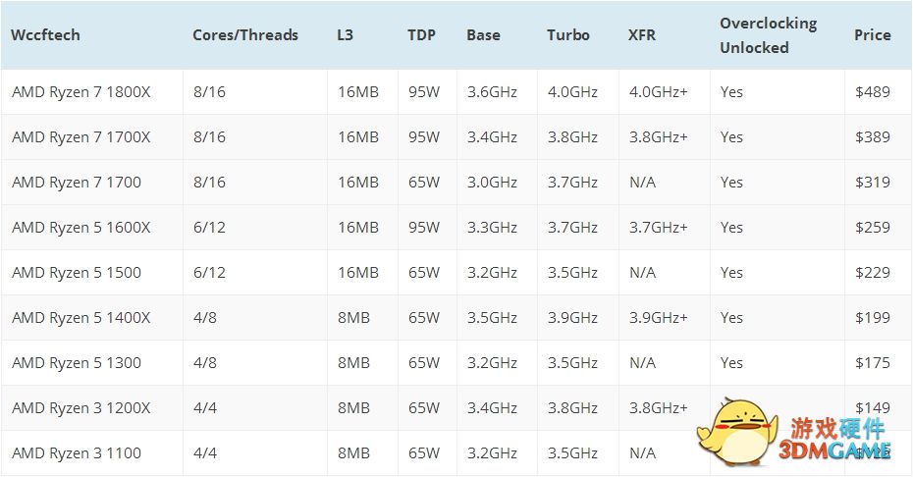Viewport: 913px width, 477px height.
Task: Click the $175 price for Ryzen 5 1300
Action: (873, 363)
